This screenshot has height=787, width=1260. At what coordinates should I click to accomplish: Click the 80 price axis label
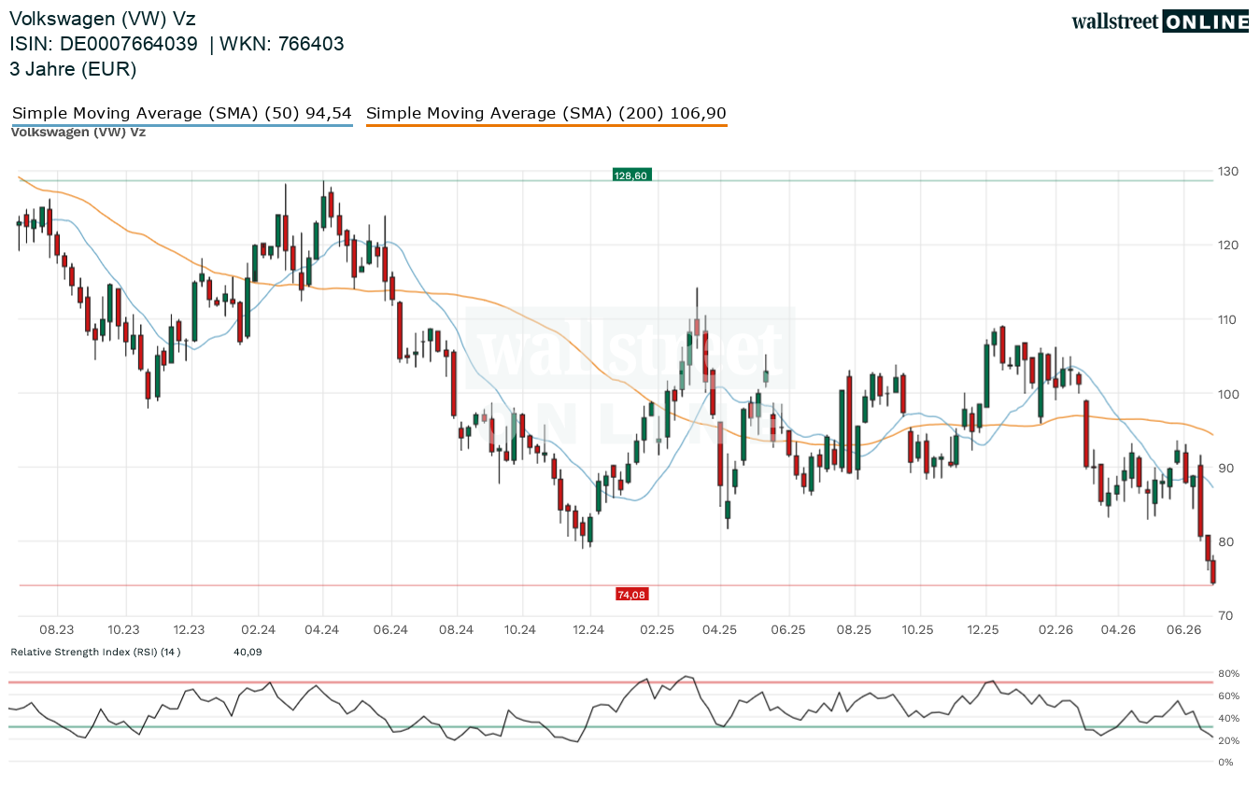[x=1225, y=541]
